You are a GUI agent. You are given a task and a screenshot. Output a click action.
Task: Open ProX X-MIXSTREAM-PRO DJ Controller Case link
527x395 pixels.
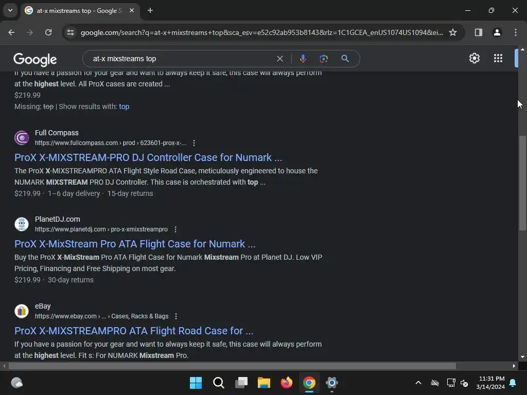[148, 157]
